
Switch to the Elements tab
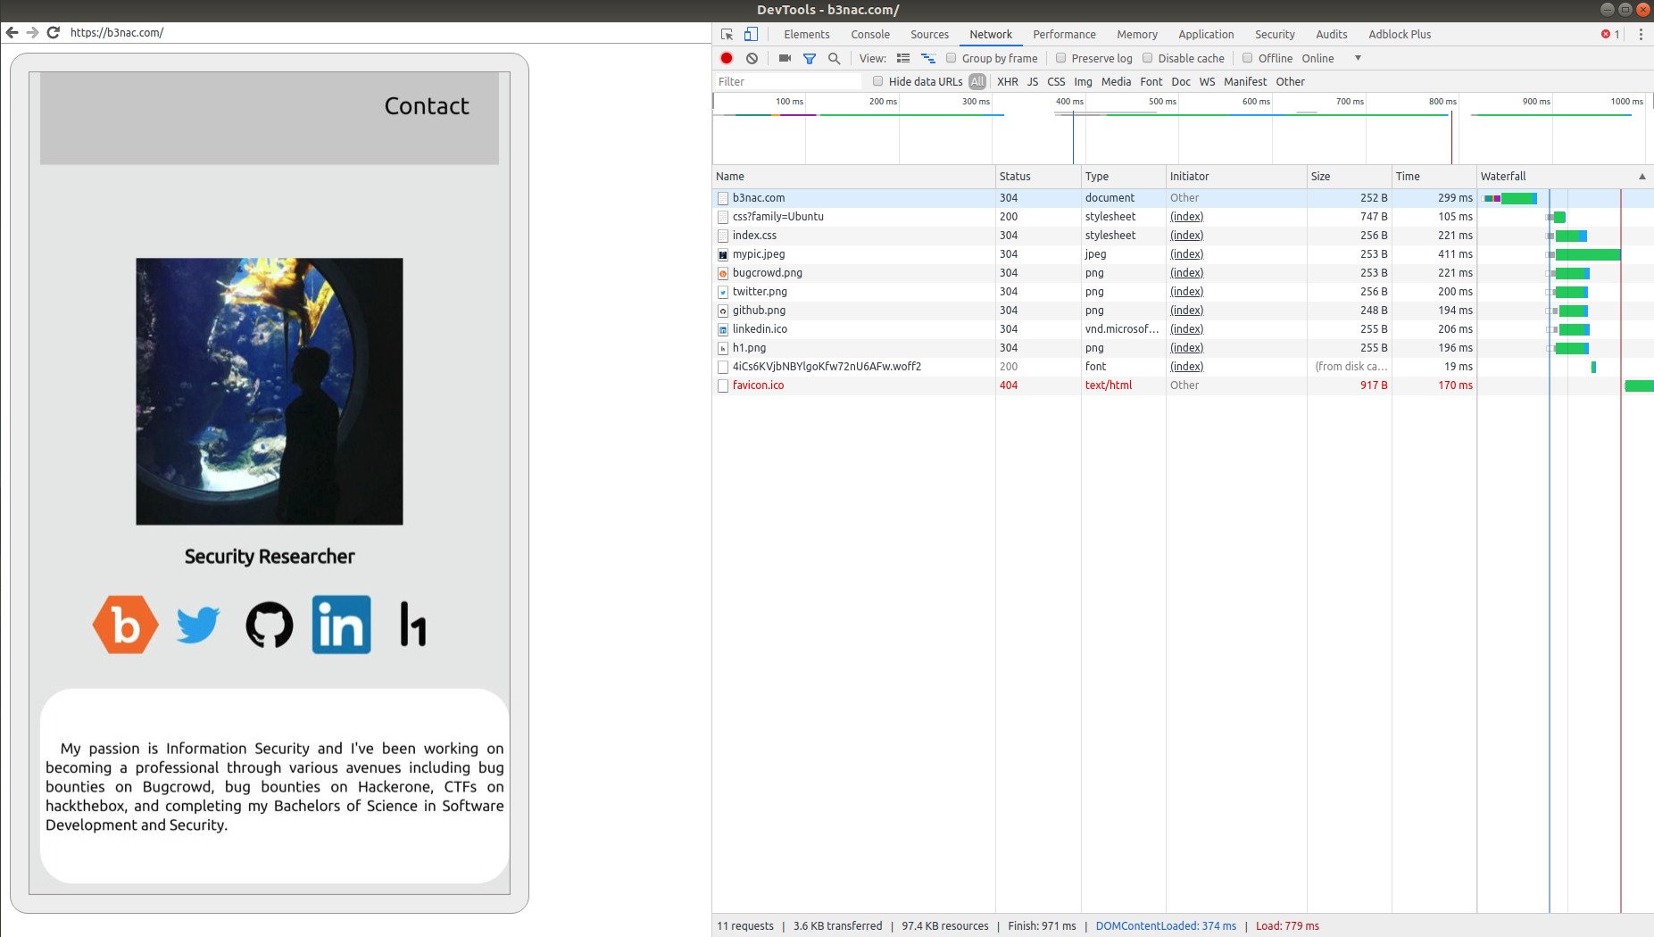click(807, 34)
